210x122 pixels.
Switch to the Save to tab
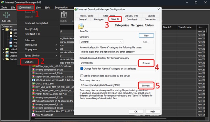coord(115,19)
